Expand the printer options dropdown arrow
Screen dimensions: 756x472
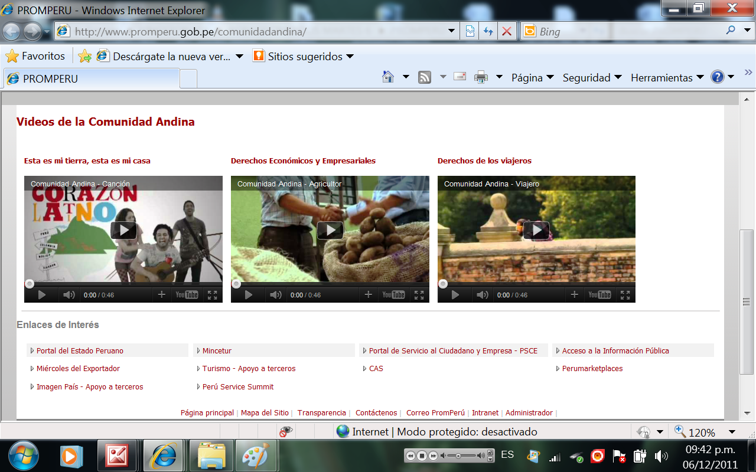(x=499, y=77)
